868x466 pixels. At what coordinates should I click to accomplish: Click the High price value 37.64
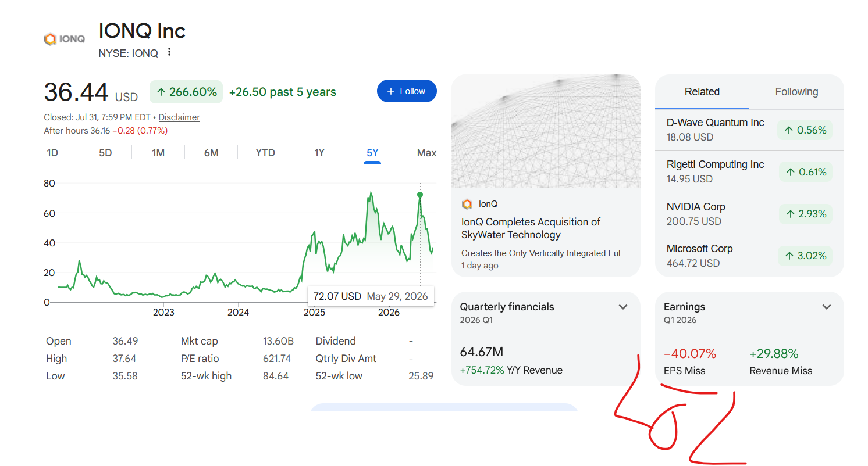[125, 359]
